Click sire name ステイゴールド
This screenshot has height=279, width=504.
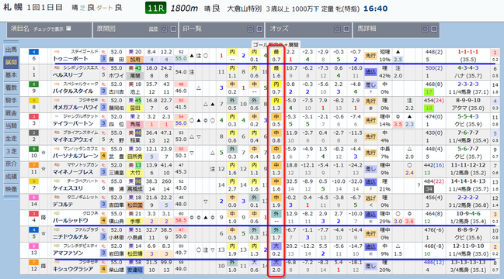[85, 51]
